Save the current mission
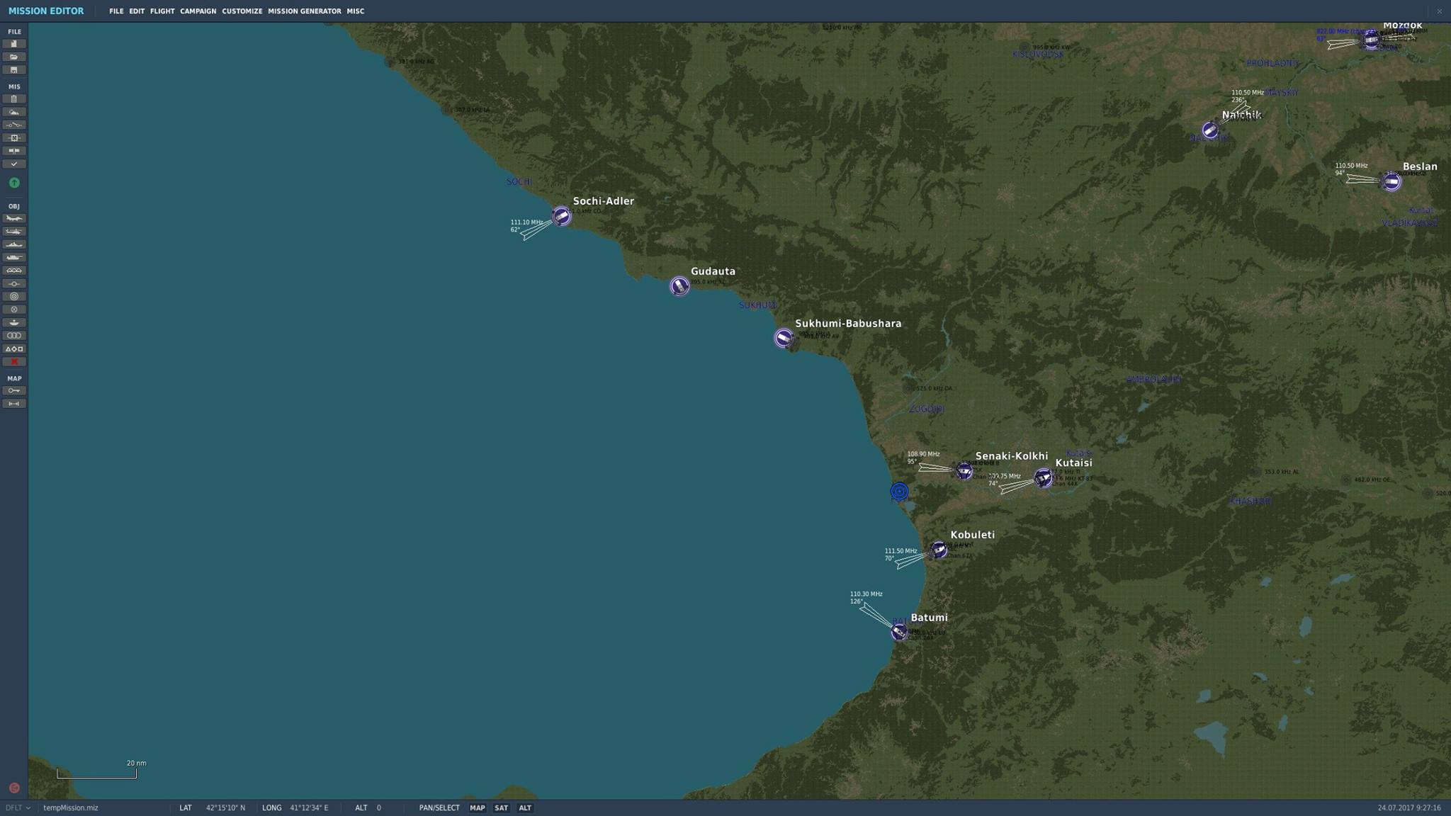Image resolution: width=1451 pixels, height=816 pixels. (x=13, y=69)
